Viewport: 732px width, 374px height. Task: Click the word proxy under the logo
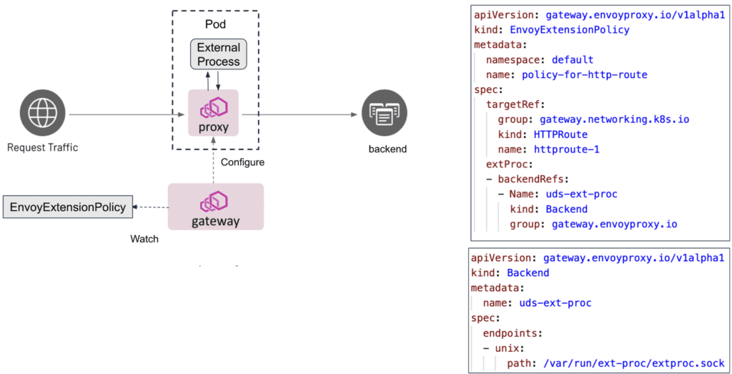tap(214, 128)
